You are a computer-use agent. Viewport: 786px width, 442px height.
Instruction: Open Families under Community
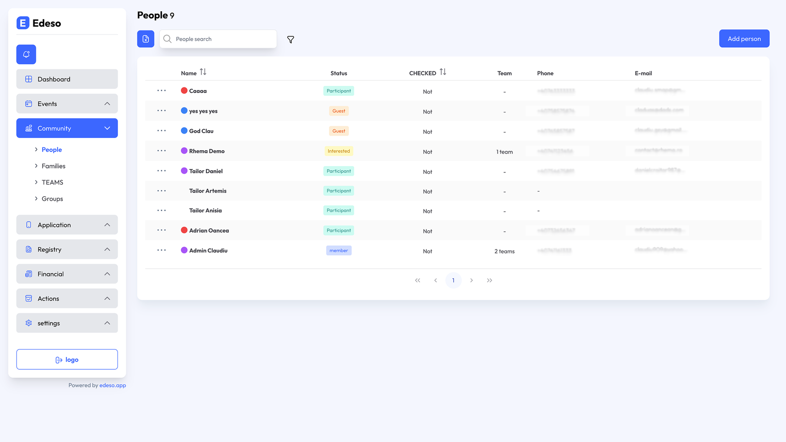click(54, 166)
